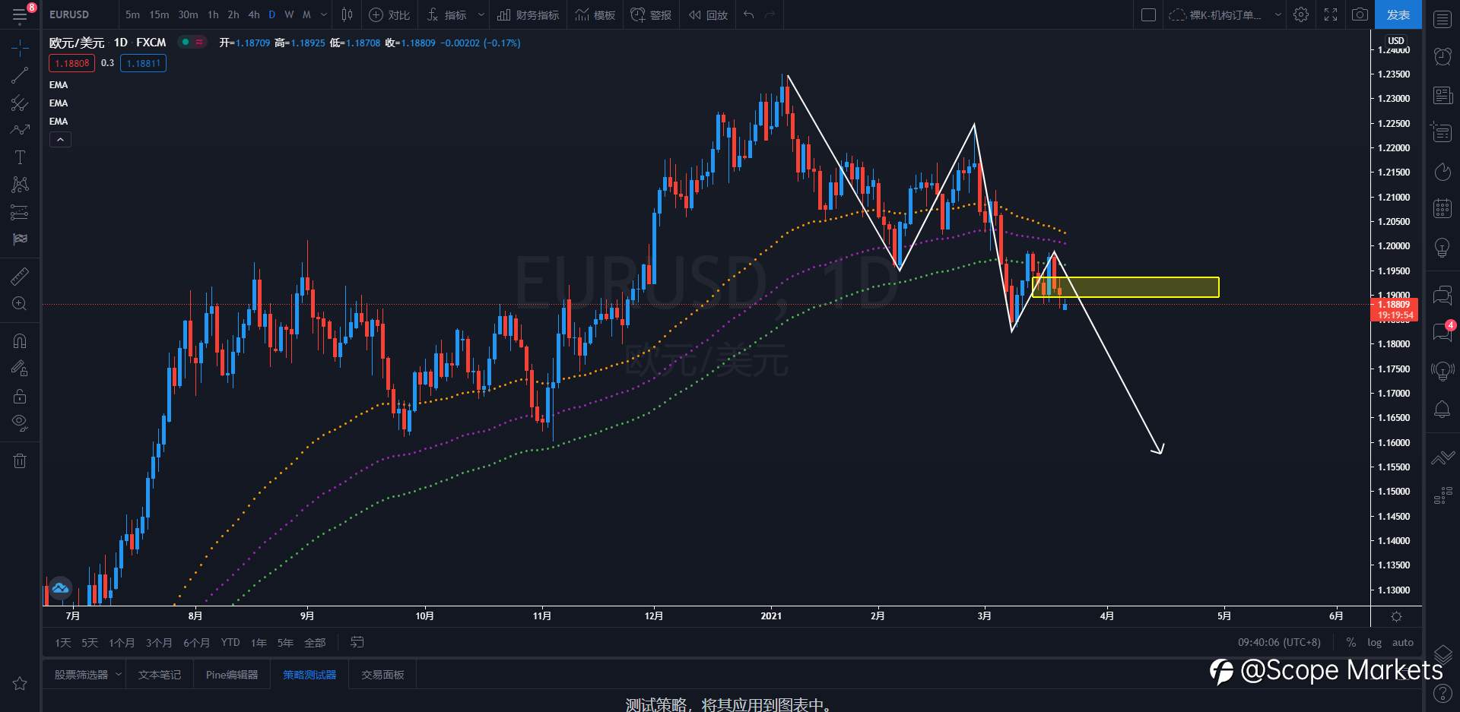
Task: Start bar replay mode
Action: click(x=708, y=14)
